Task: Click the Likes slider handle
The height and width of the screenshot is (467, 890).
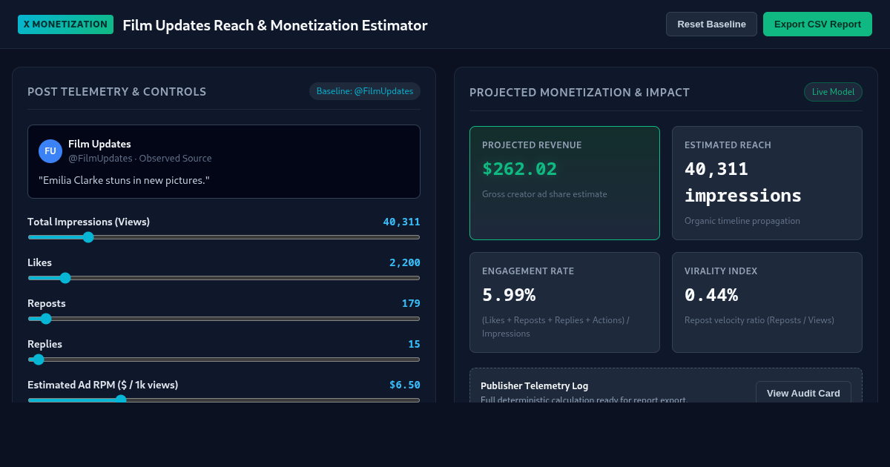Action: click(x=65, y=278)
